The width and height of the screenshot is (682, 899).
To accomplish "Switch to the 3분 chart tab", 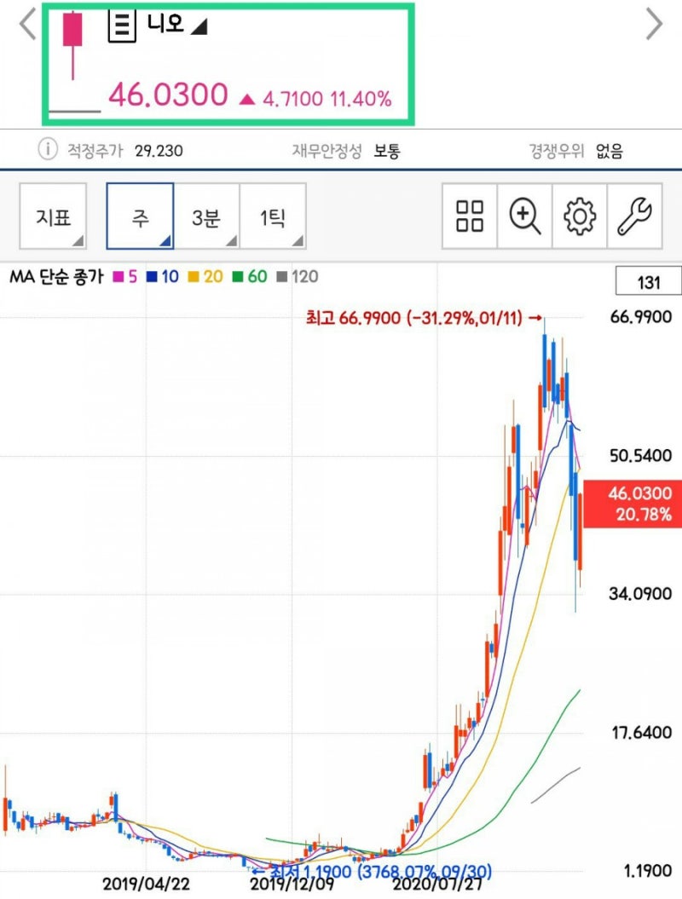I will click(205, 216).
